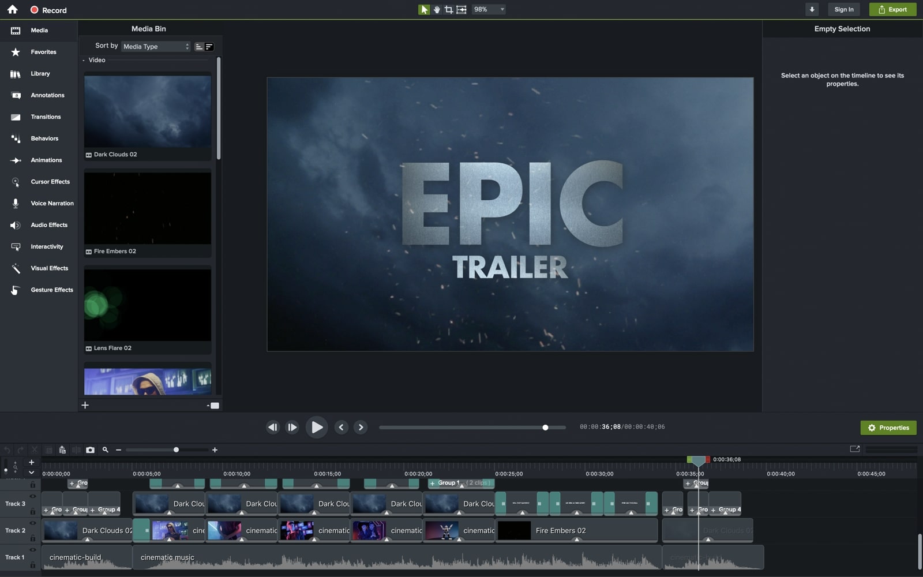
Task: Click the Export button
Action: point(892,10)
